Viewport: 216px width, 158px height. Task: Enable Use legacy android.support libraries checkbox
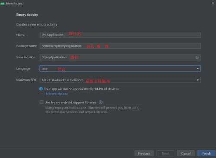pos(42,102)
